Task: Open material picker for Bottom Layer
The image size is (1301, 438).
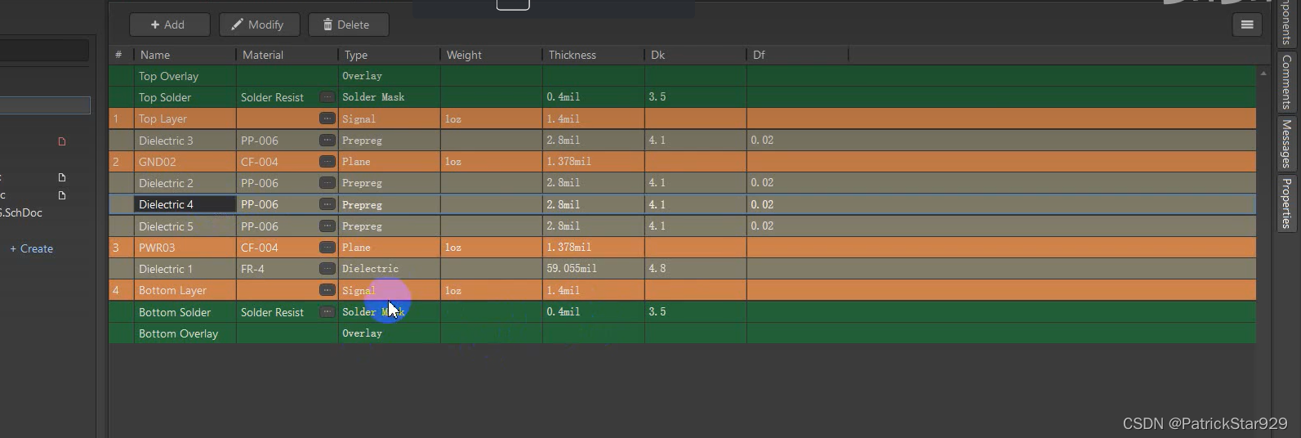Action: [x=327, y=290]
